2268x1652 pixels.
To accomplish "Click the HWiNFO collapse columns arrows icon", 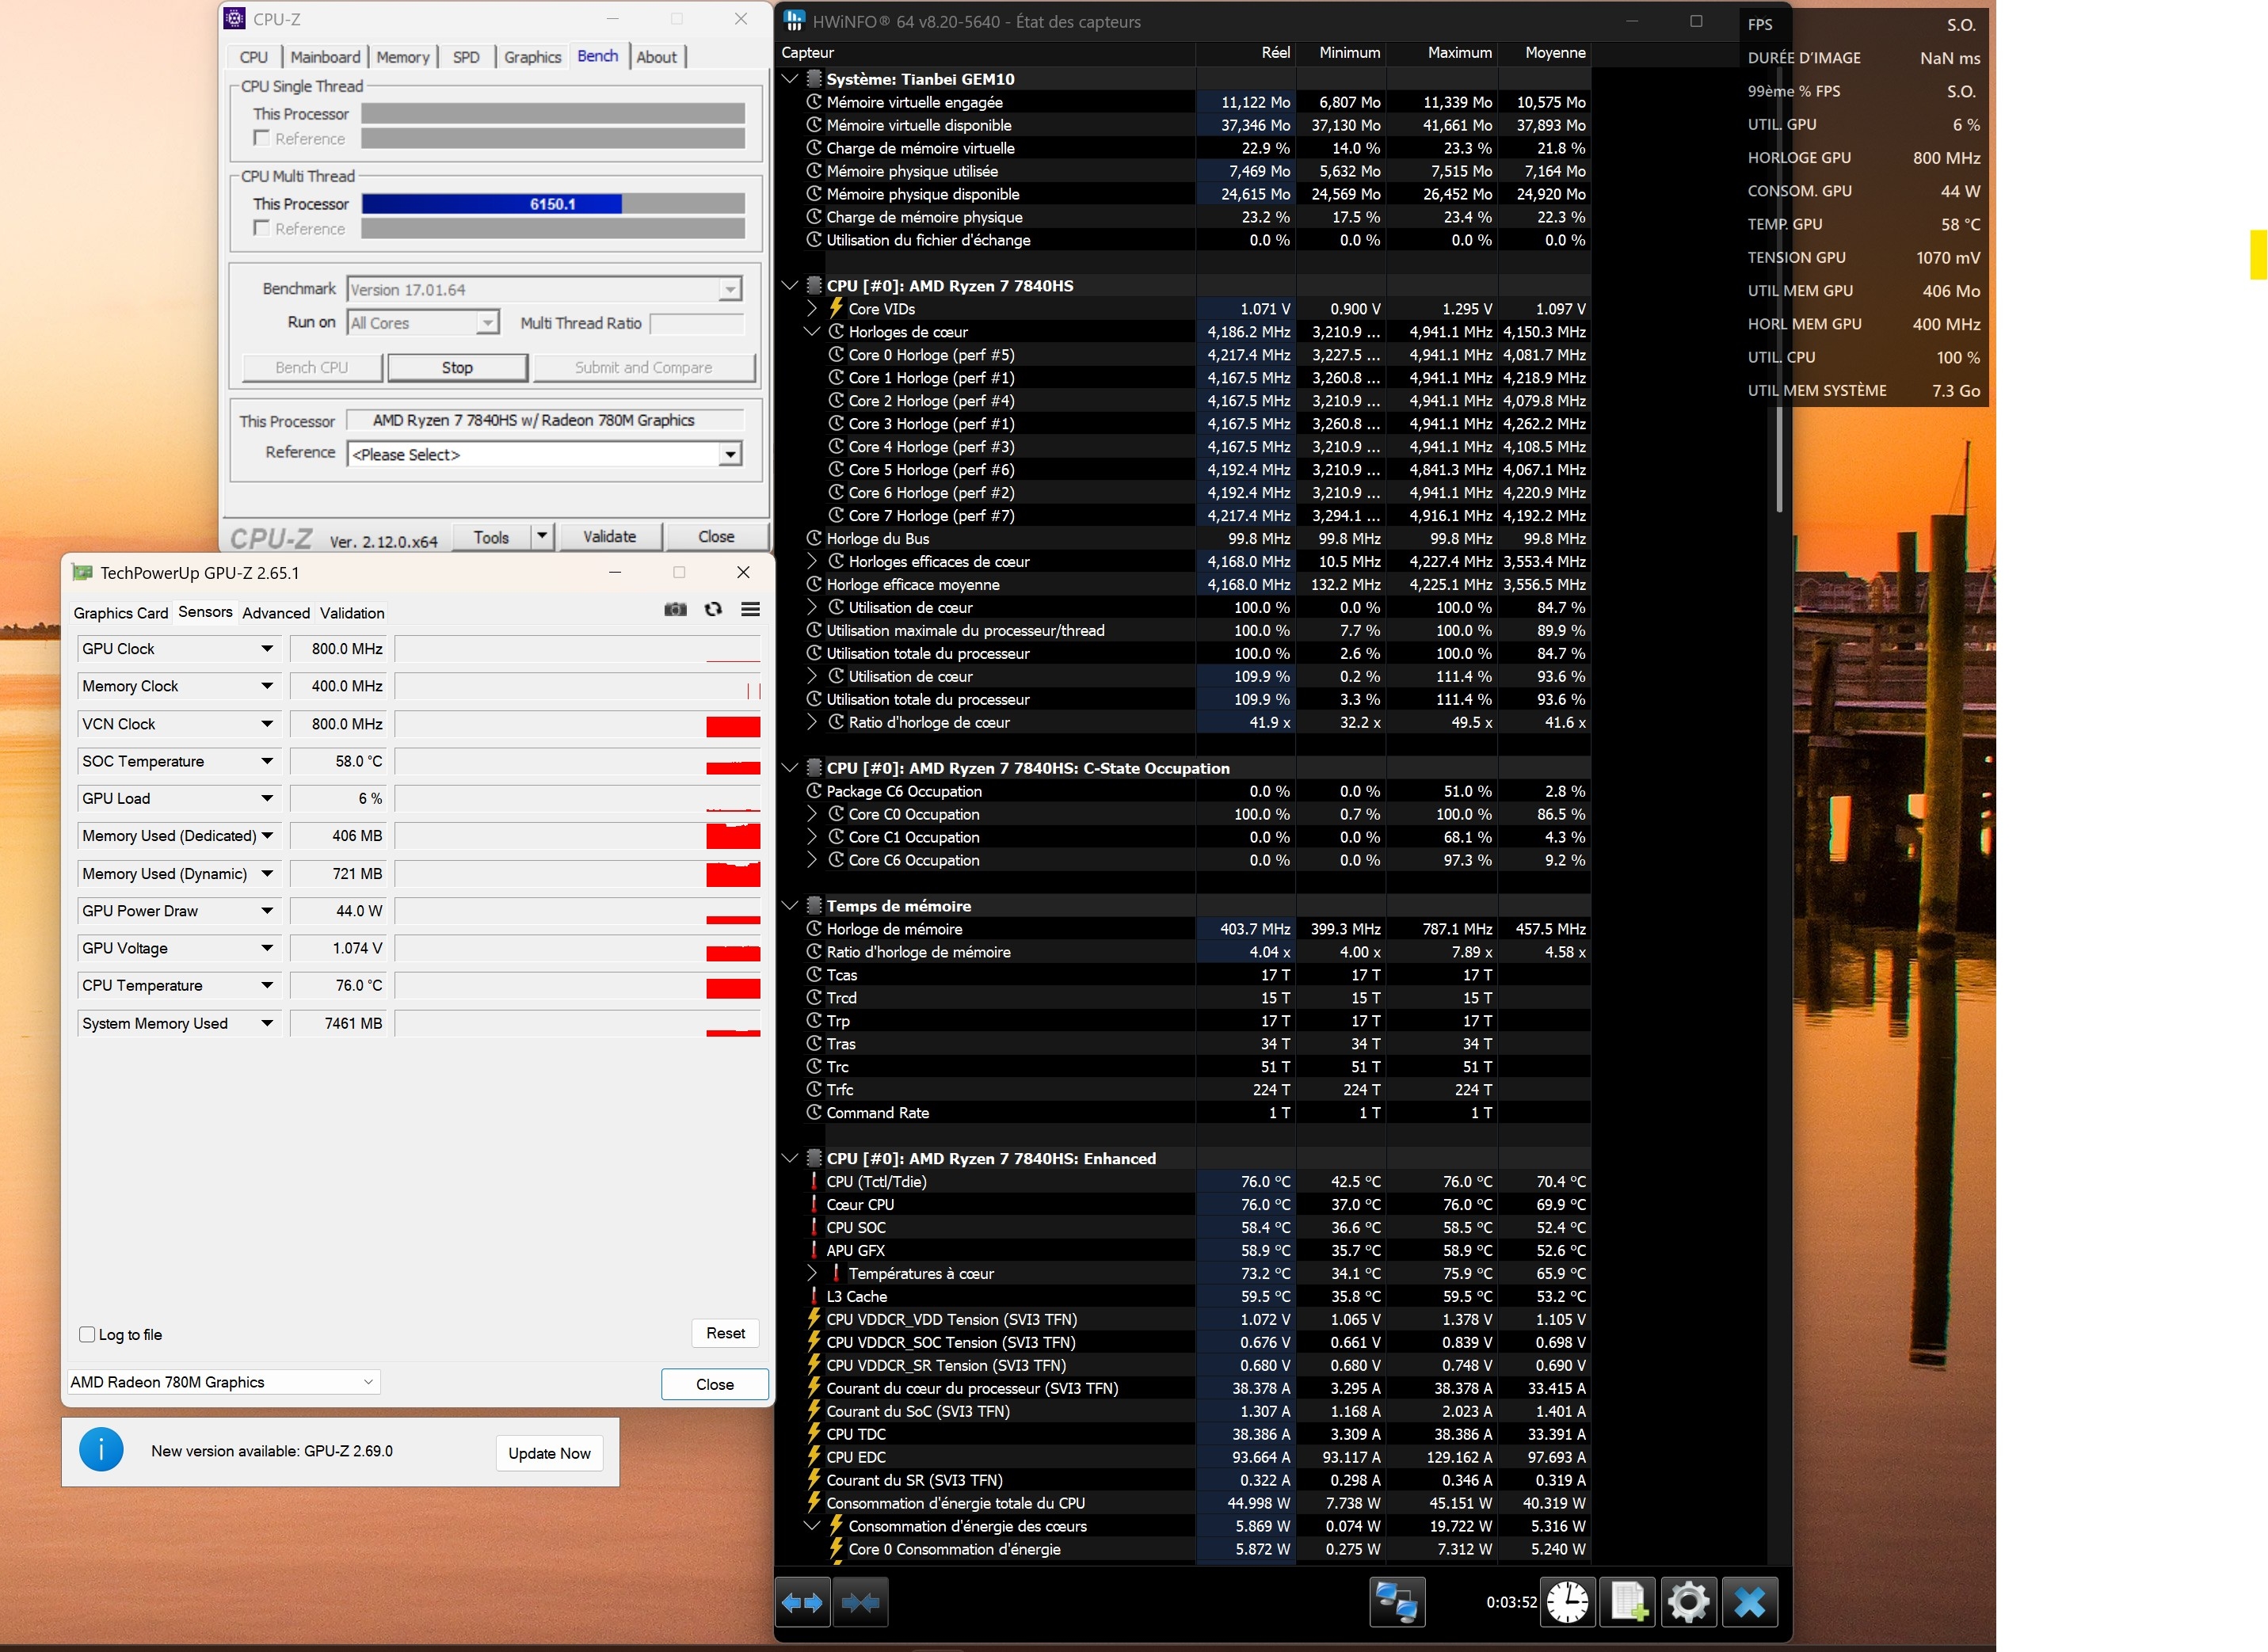I will click(861, 1602).
